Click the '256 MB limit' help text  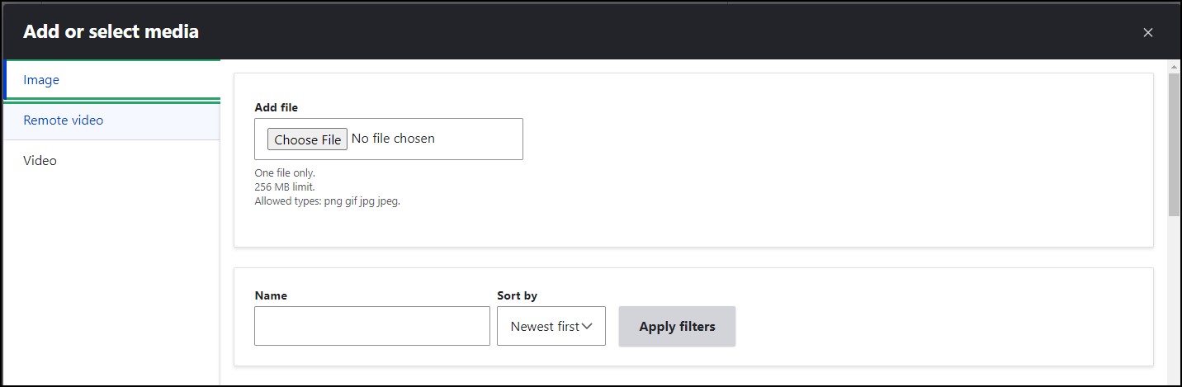(x=285, y=186)
